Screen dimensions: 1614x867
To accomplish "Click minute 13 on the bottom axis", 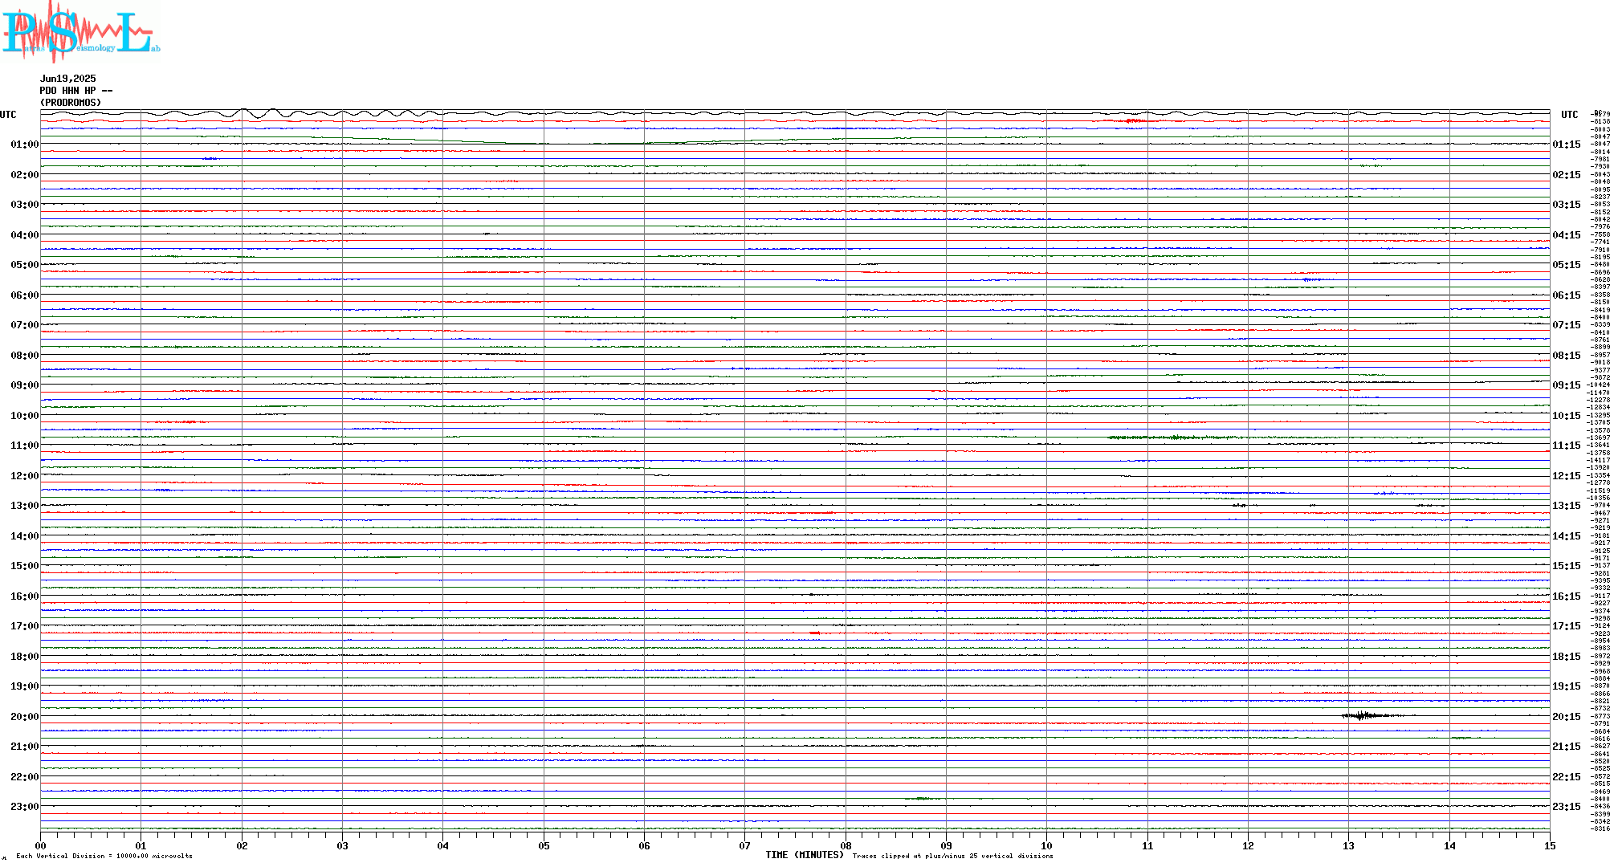I will 1349,845.
